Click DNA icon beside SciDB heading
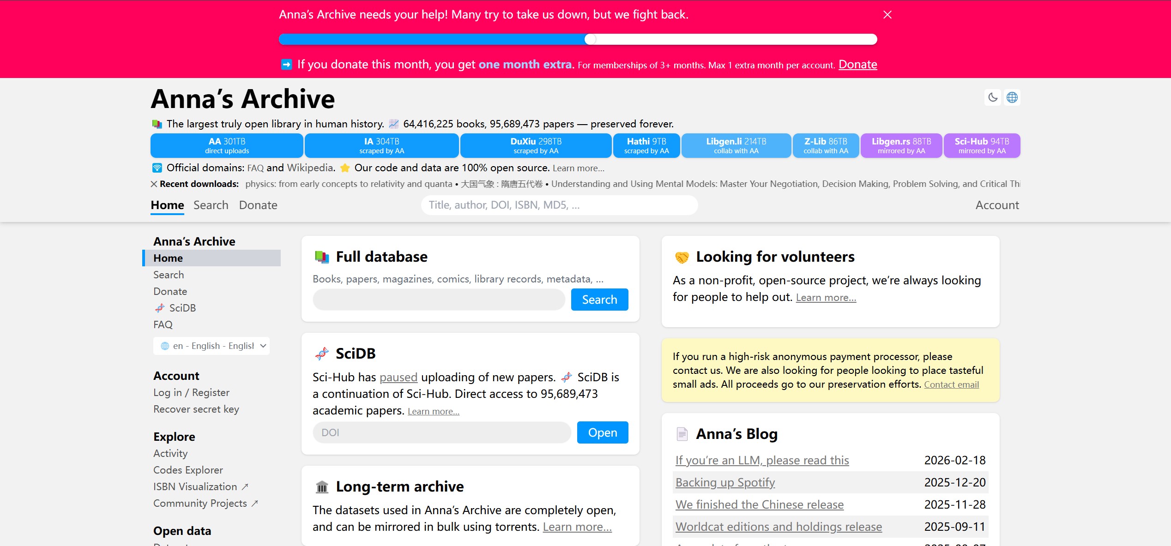This screenshot has width=1171, height=546. click(322, 354)
